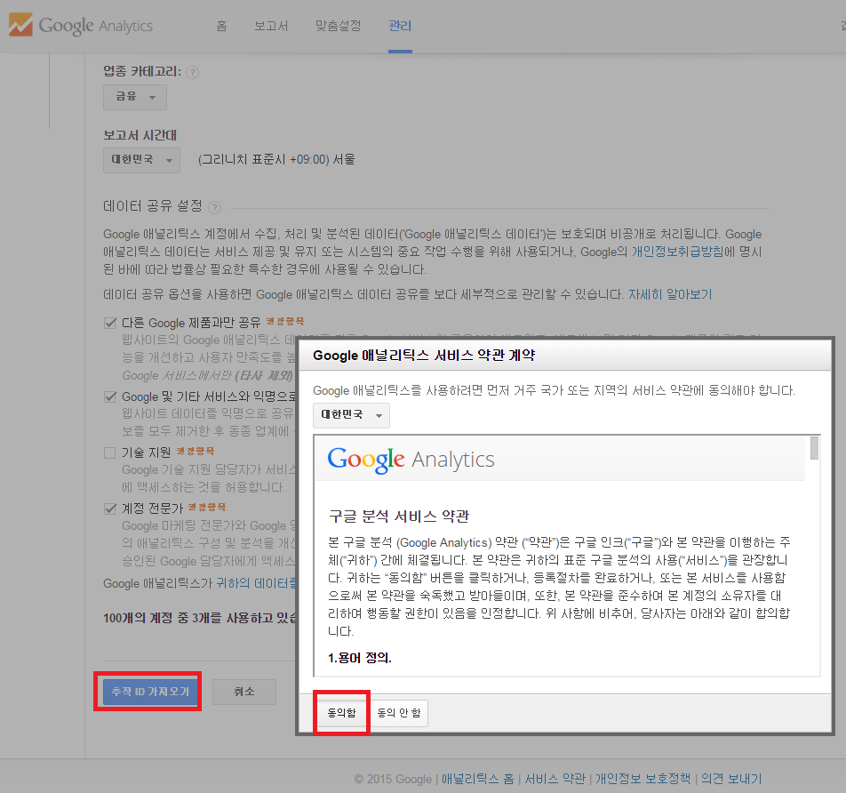Viewport: 846px width, 793px height.
Task: Follow the 자세히 알아보기 link
Action: [x=670, y=295]
